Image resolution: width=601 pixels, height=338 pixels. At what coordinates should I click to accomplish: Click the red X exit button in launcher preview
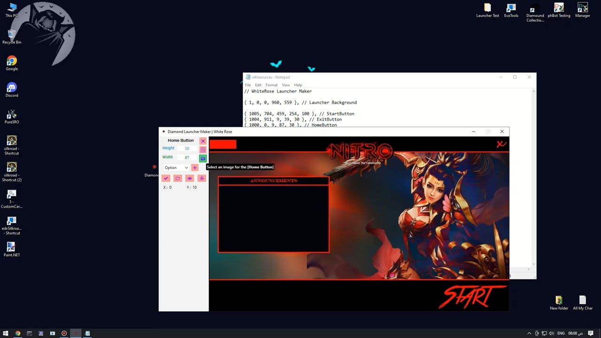point(501,144)
